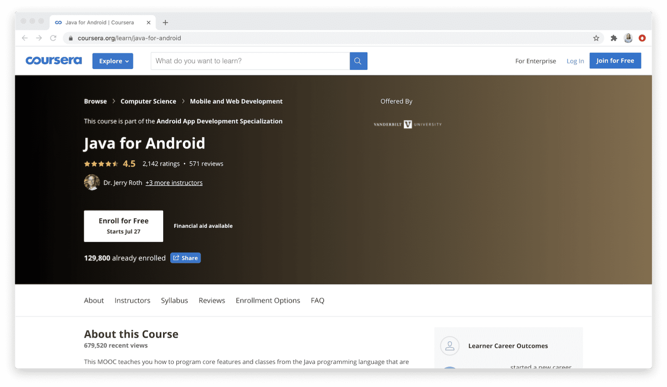Switch to the Syllabus tab
Screen dimensions: 667x387
174,300
